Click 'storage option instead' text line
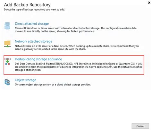 [28, 70]
